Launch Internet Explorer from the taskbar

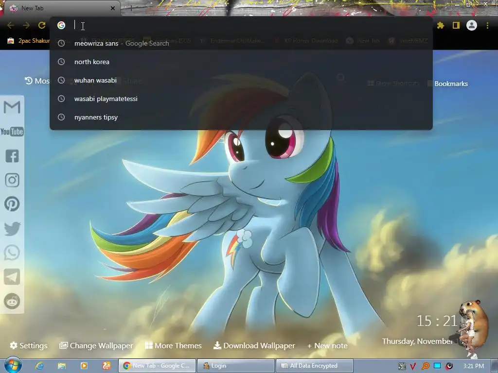(x=39, y=366)
